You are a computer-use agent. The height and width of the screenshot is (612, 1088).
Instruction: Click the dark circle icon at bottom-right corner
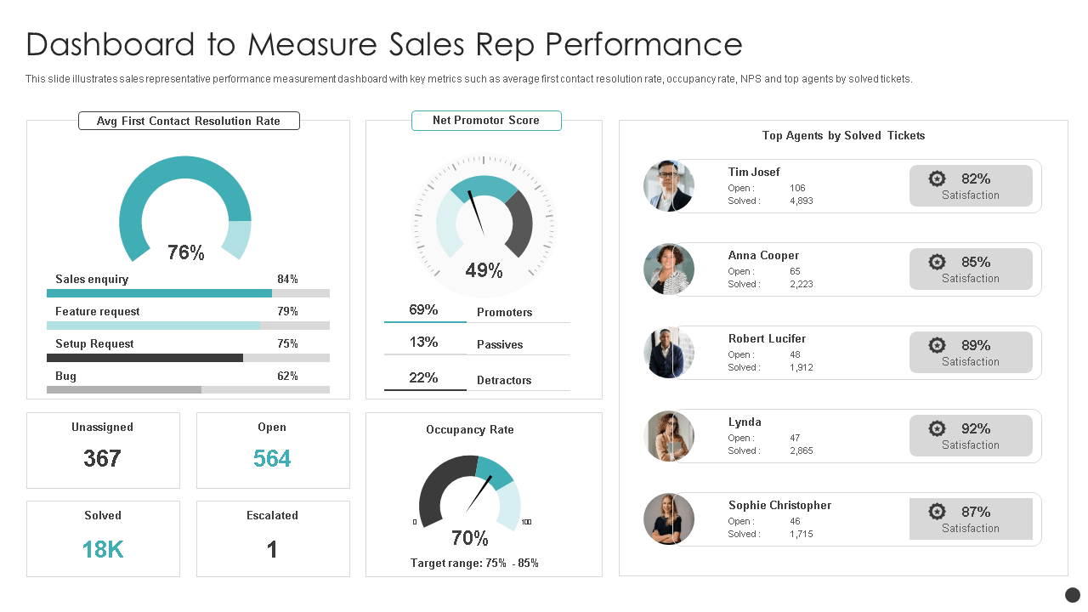click(x=1073, y=595)
